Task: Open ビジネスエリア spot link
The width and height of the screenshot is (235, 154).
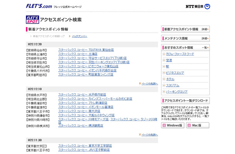Action: point(175,73)
